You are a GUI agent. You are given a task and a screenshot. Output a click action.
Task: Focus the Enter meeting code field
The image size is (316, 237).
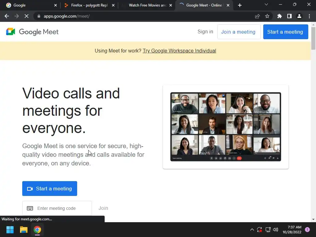pyautogui.click(x=57, y=208)
